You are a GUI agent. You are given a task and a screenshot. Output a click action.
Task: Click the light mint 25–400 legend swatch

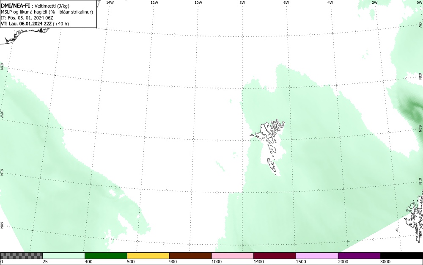tap(64, 256)
